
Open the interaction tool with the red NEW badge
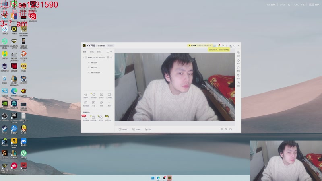tap(85, 118)
